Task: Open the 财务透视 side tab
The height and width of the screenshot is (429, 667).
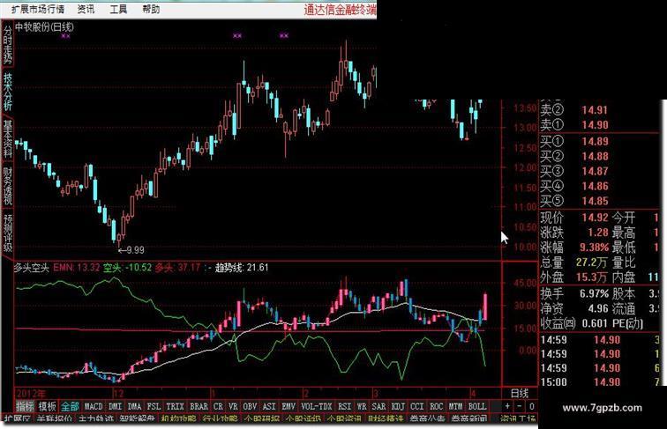Action: pos(8,186)
